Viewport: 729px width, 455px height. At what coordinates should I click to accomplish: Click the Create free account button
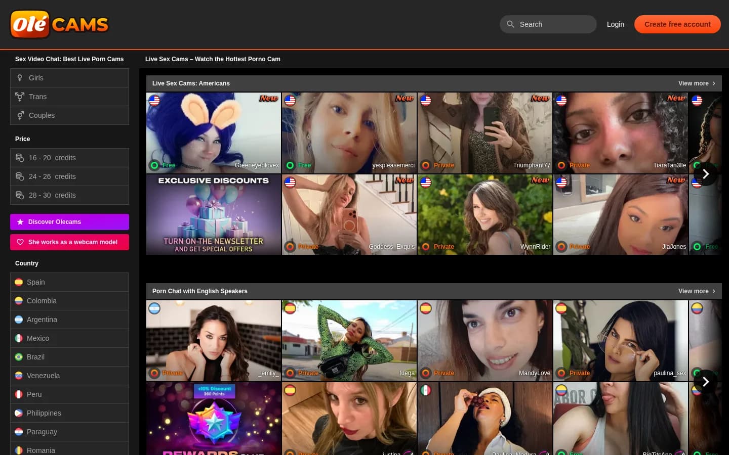coord(677,24)
